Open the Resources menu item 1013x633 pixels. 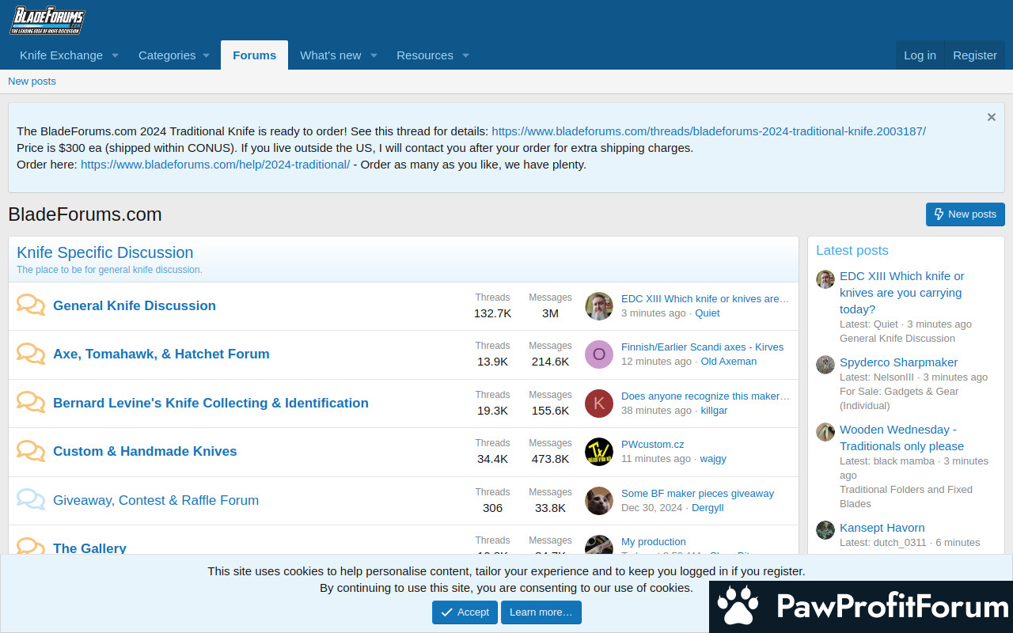(425, 55)
